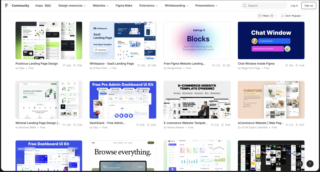
Task: Click the search magnifier icon
Action: pos(245,6)
